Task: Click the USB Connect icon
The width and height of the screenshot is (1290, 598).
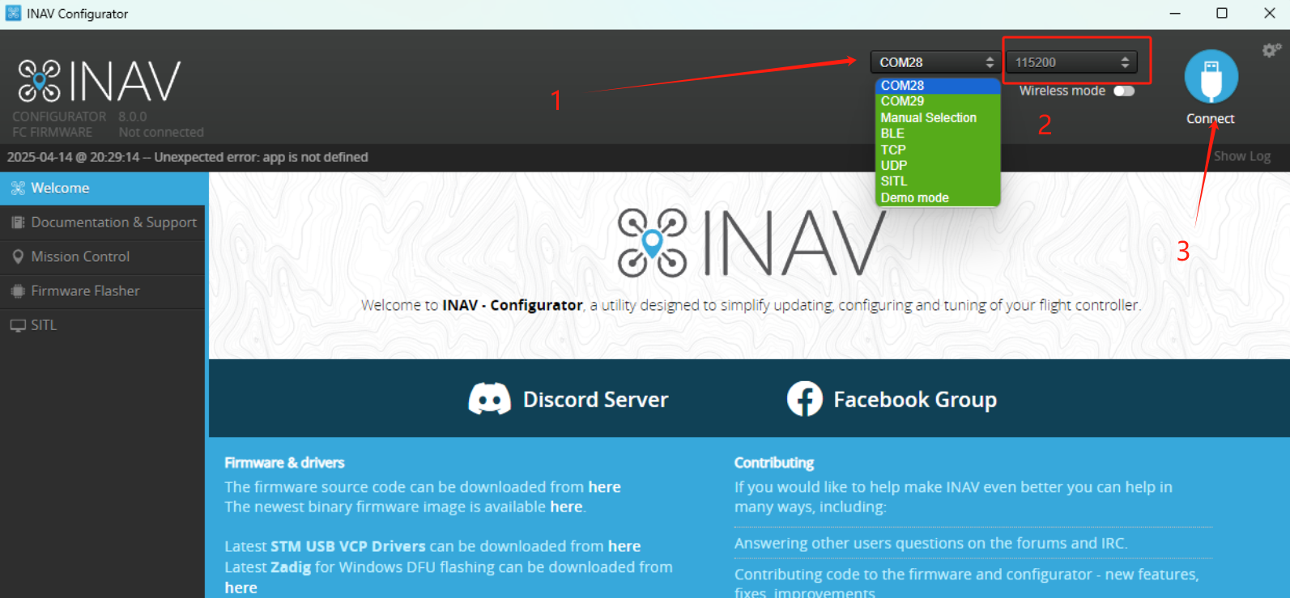Action: click(x=1211, y=77)
